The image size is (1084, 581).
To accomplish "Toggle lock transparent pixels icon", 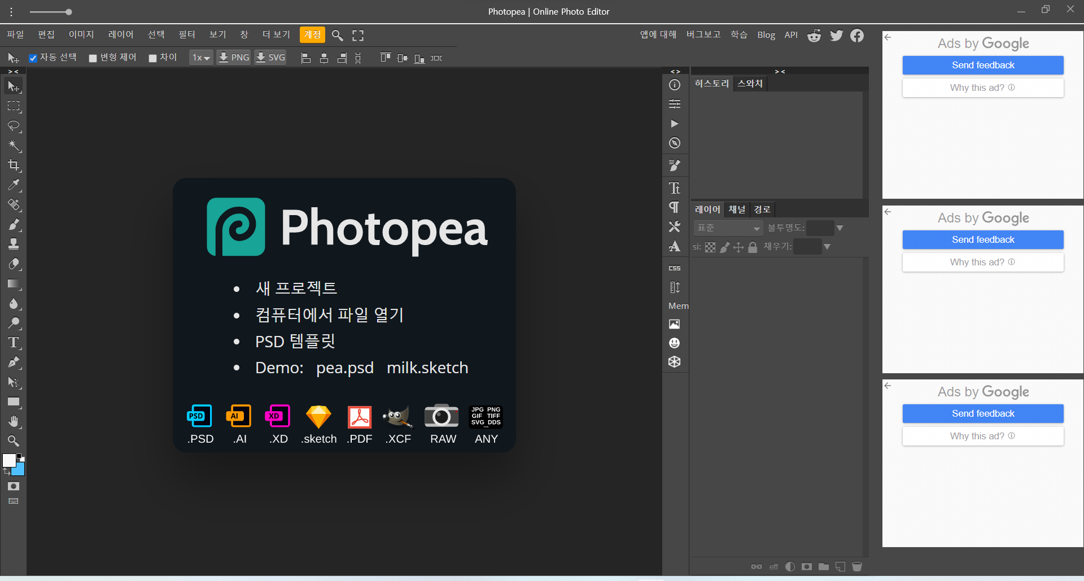I will [710, 247].
